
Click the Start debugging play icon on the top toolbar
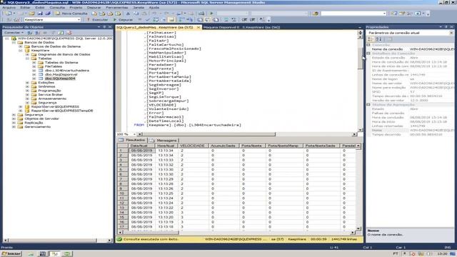click(212, 14)
